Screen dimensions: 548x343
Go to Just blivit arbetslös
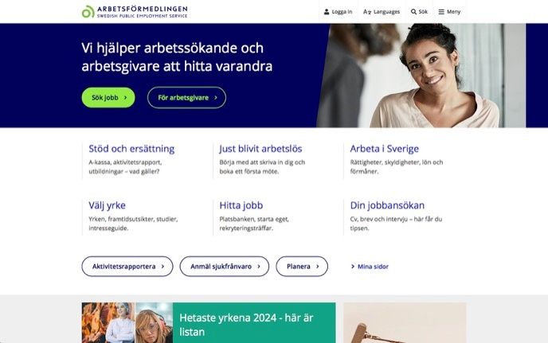point(260,149)
